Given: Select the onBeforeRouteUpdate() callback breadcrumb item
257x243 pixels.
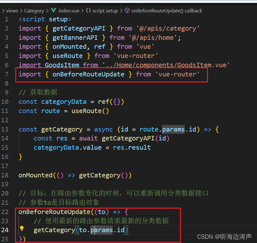Looking at the screenshot, I should pyautogui.click(x=167, y=11).
